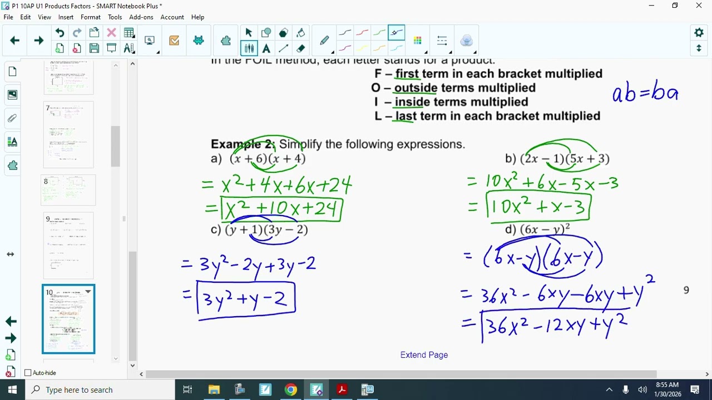Open the measurement tools icon
Screen dimensions: 712x400
click(128, 48)
